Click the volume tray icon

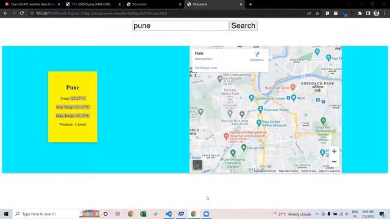click(x=347, y=214)
